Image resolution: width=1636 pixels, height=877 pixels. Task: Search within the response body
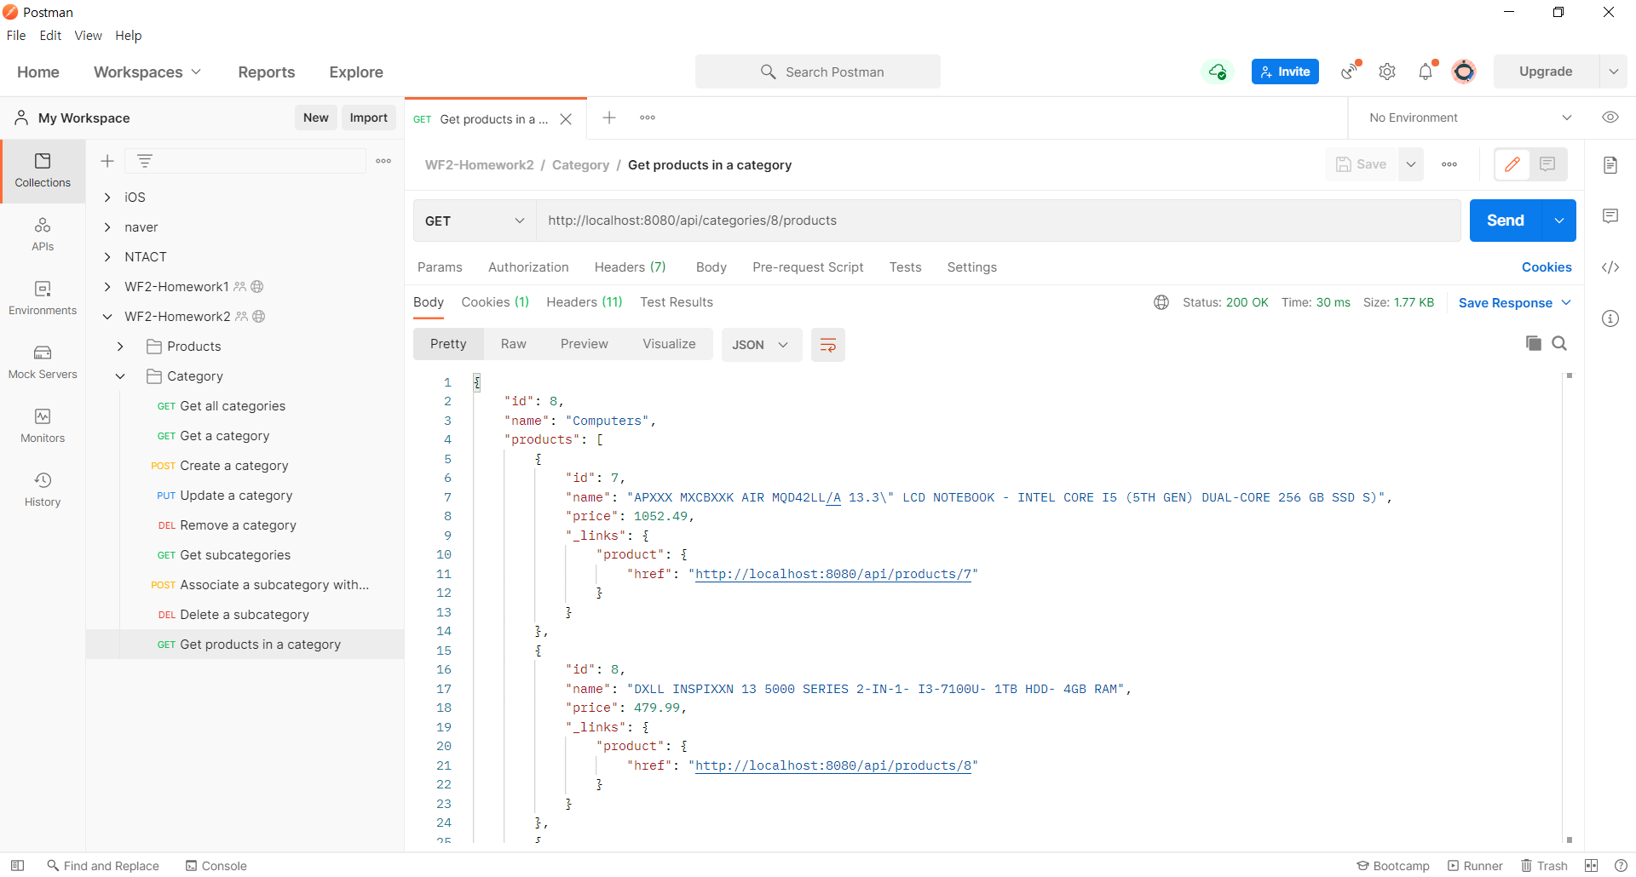tap(1559, 343)
